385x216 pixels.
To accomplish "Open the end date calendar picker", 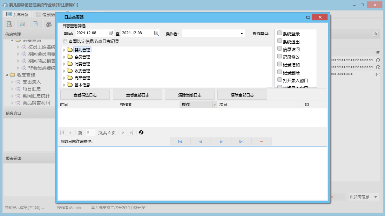I will point(156,33).
